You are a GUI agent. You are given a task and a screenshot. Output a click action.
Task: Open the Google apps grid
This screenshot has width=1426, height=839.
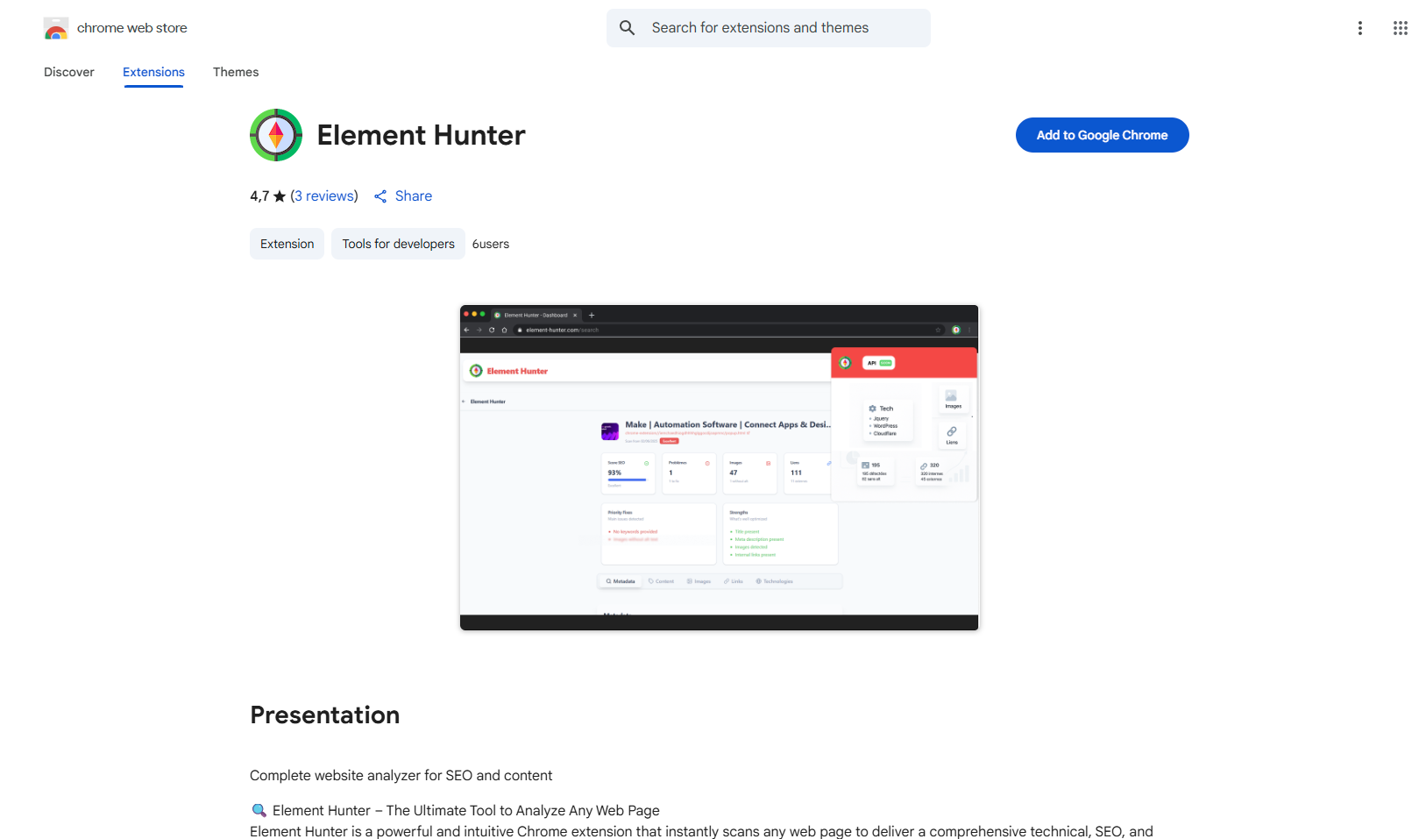1401,28
